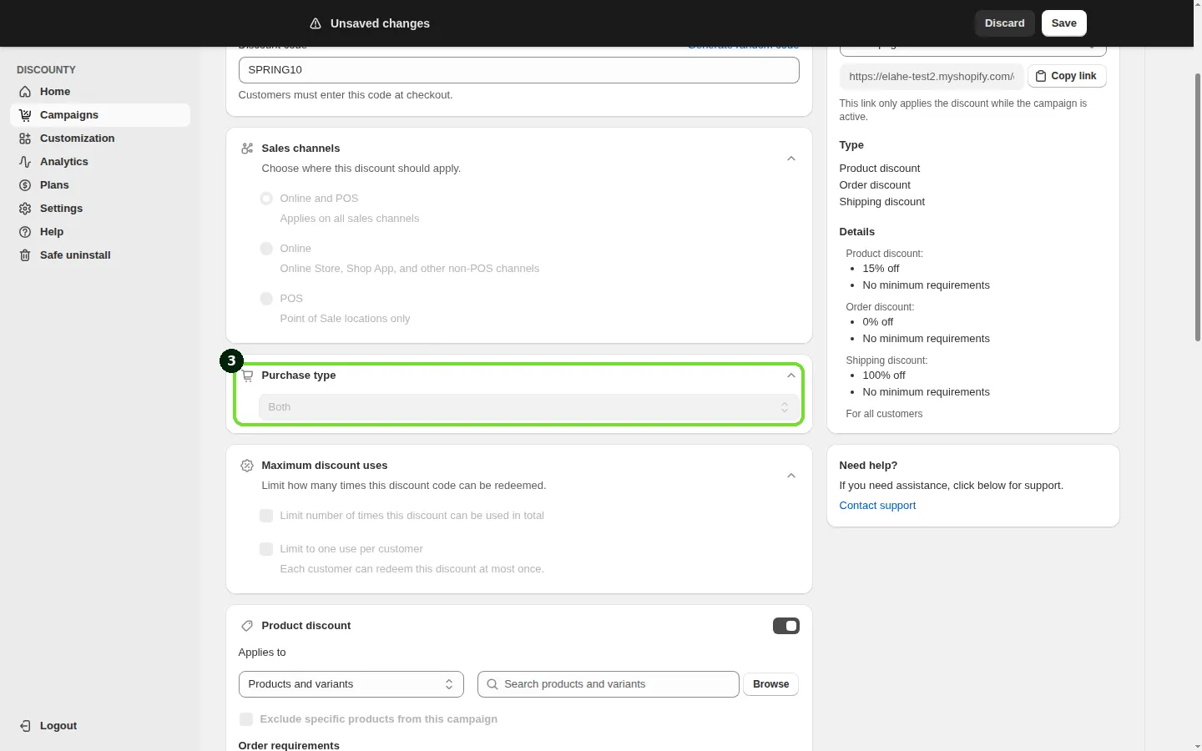Open the Analytics menu item
The image size is (1202, 751).
pyautogui.click(x=100, y=162)
